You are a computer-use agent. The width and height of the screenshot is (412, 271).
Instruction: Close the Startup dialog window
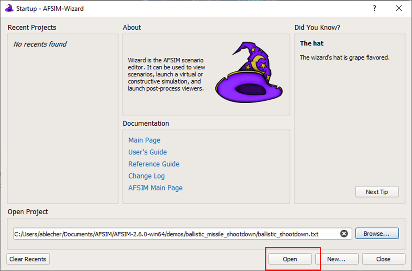399,8
